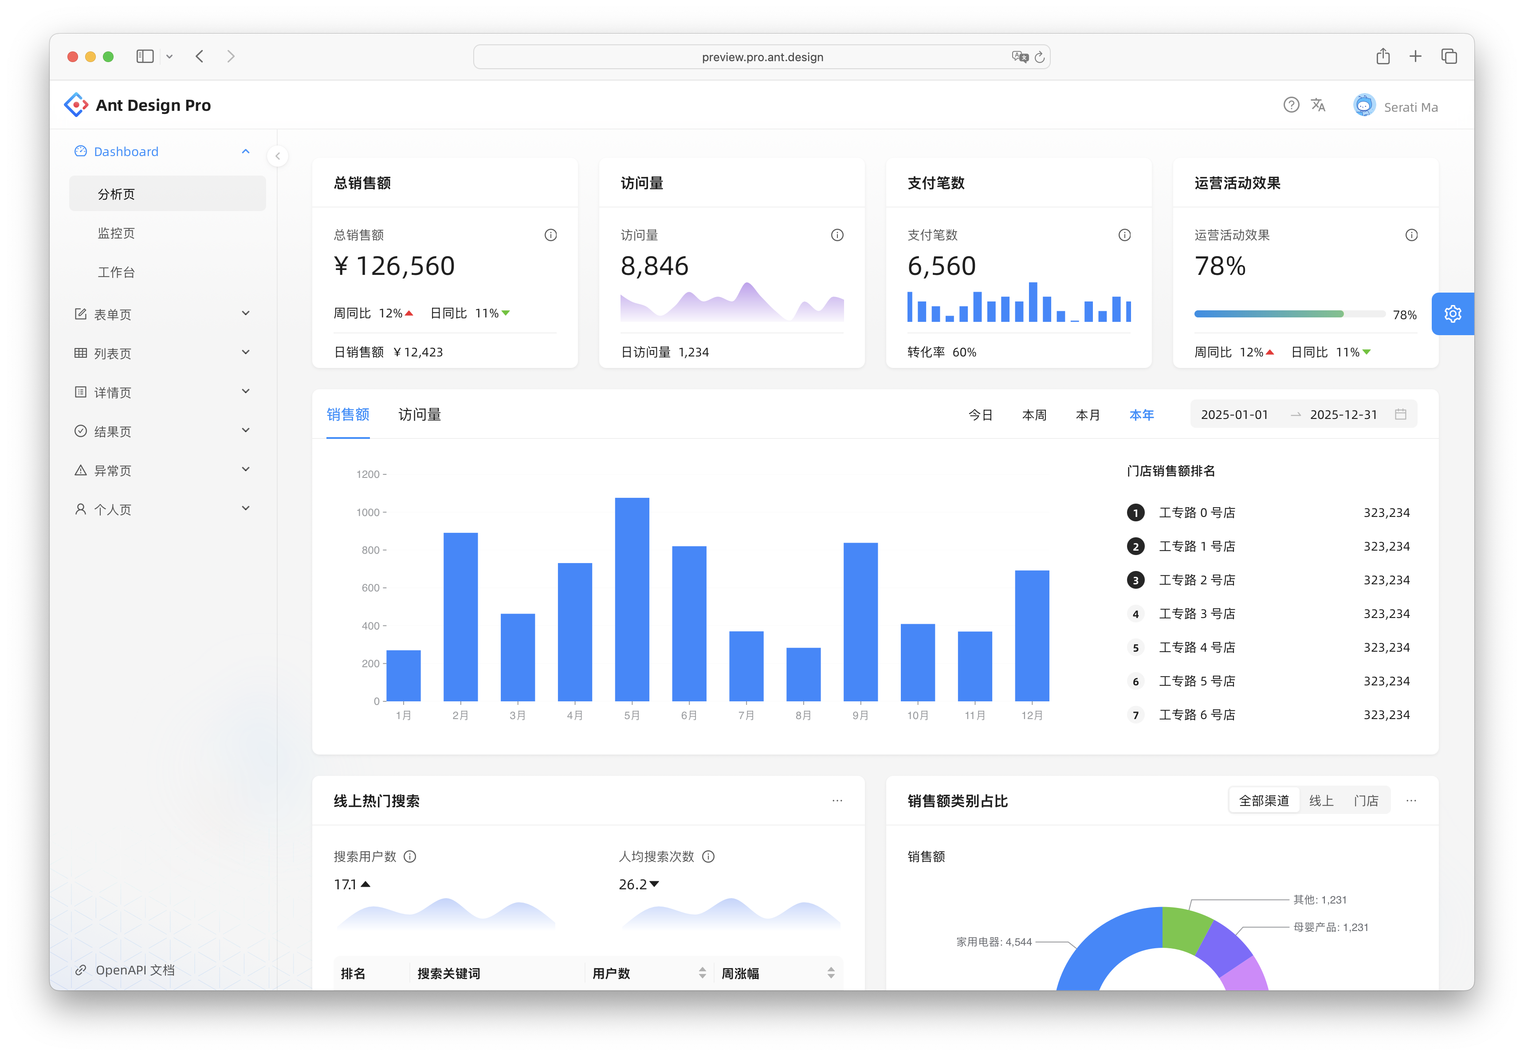The image size is (1524, 1056).
Task: Expand the 列表页 menu section
Action: [x=246, y=352]
